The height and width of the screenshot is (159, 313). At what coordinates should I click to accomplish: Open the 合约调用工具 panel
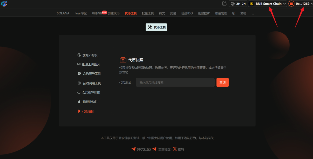(91, 83)
